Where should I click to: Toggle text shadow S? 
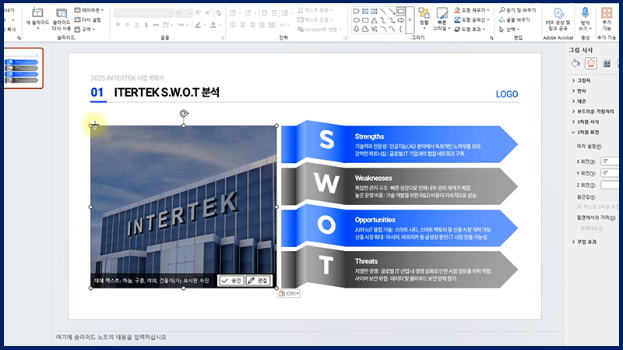point(146,25)
